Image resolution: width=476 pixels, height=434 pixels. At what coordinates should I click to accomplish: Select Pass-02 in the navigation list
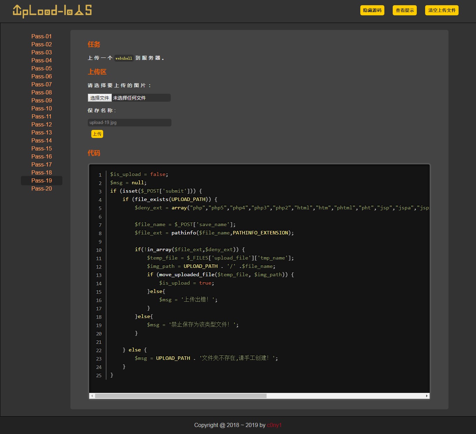pyautogui.click(x=41, y=44)
